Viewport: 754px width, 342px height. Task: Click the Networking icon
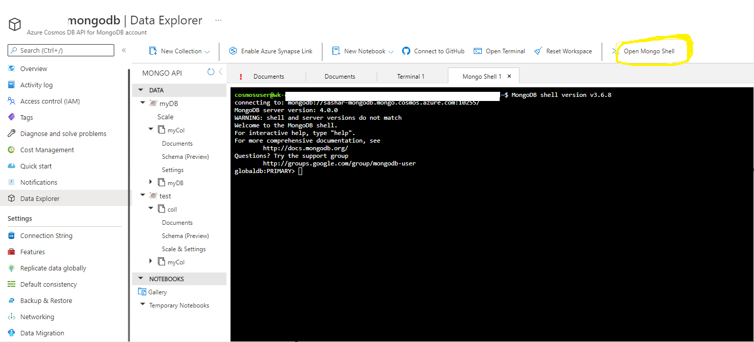(x=11, y=317)
